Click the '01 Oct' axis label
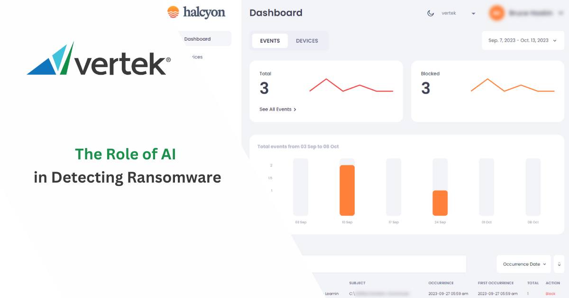 click(486, 222)
